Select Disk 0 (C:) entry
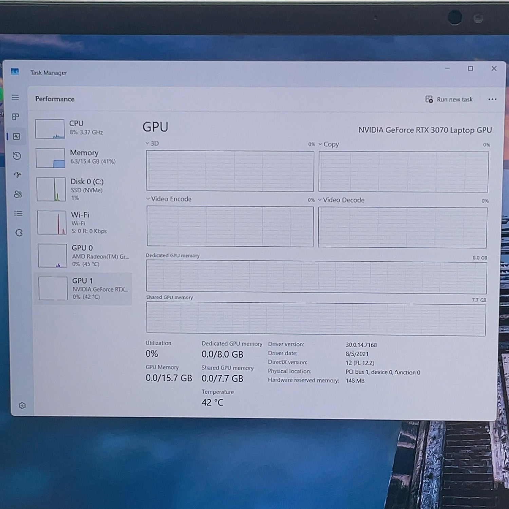The width and height of the screenshot is (509, 509). click(x=84, y=189)
